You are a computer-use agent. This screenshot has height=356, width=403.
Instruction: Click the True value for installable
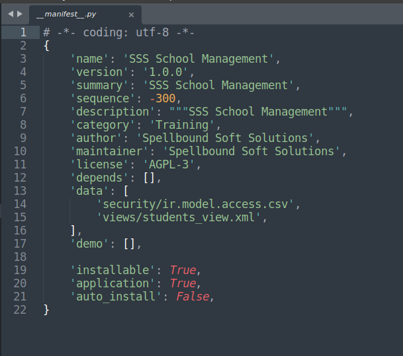(x=183, y=270)
